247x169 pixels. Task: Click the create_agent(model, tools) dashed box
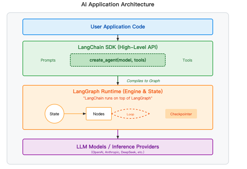pos(118,60)
